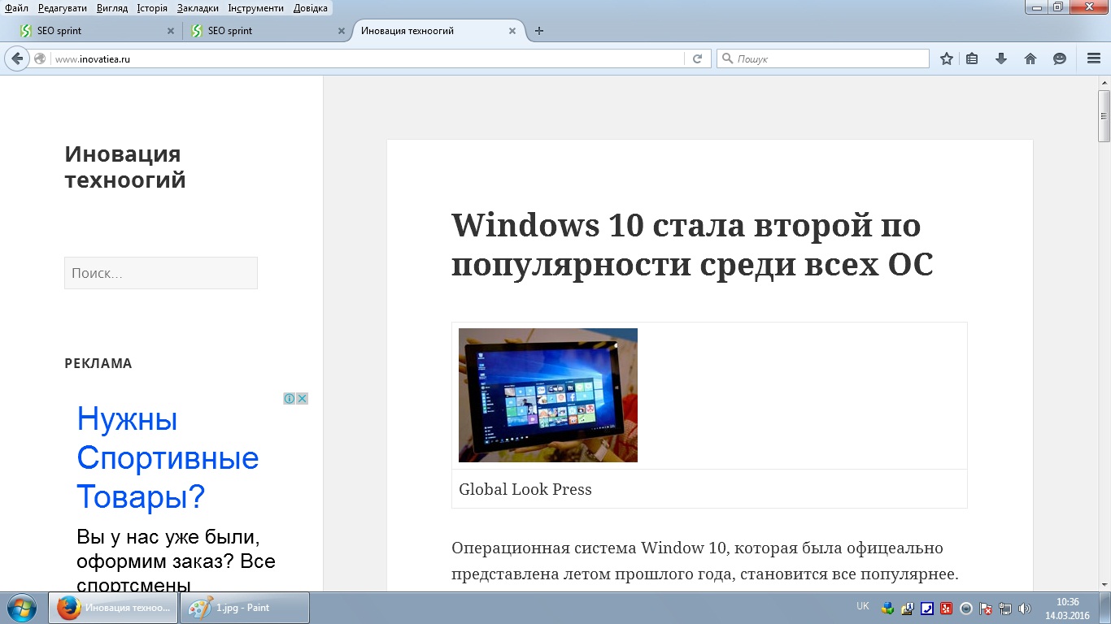Screen dimensions: 1111x624
Task: Open the Downloads arrow icon
Action: point(1001,58)
